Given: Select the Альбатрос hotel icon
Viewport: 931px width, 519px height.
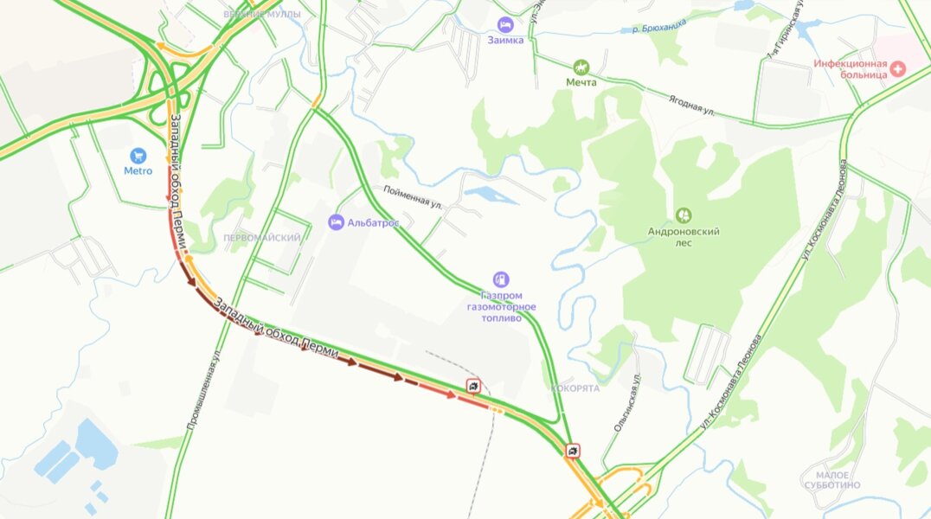Looking at the screenshot, I should [336, 222].
